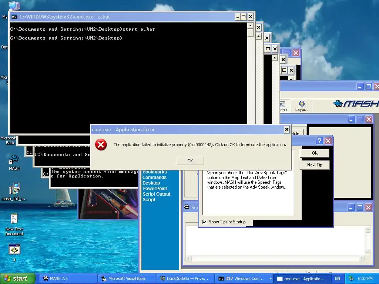Switch to Microsoft Visual Basic on taskbar
The image size is (379, 284).
pos(127,278)
